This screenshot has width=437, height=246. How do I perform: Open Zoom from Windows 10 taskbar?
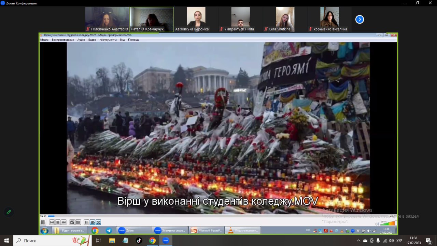tap(166, 241)
